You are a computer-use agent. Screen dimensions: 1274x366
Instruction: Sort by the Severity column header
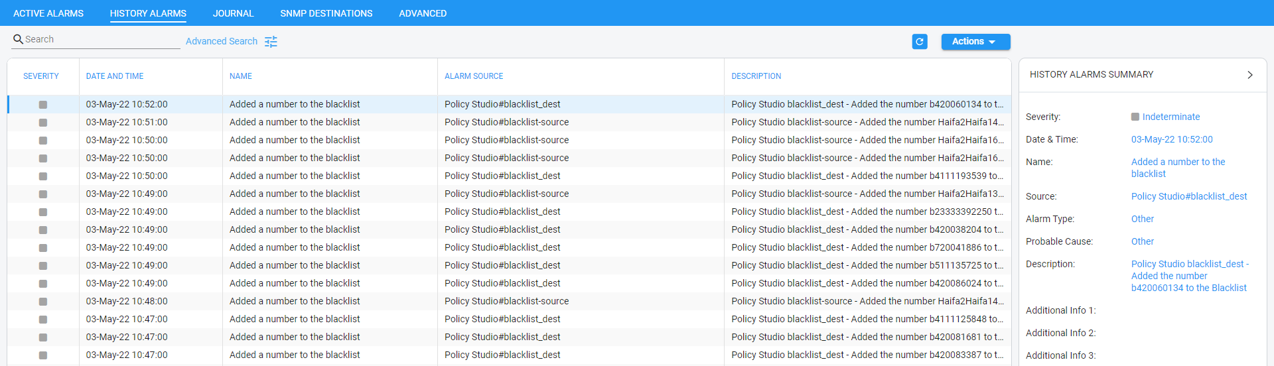pyautogui.click(x=41, y=76)
